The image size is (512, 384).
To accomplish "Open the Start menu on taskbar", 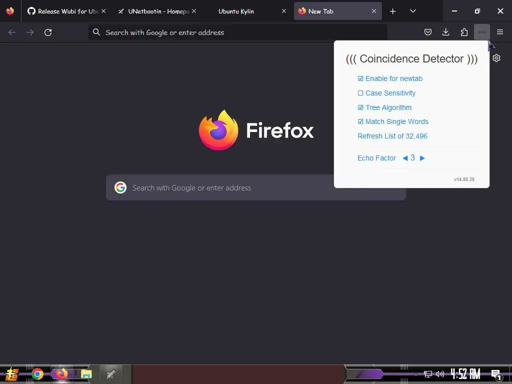I will pos(12,374).
